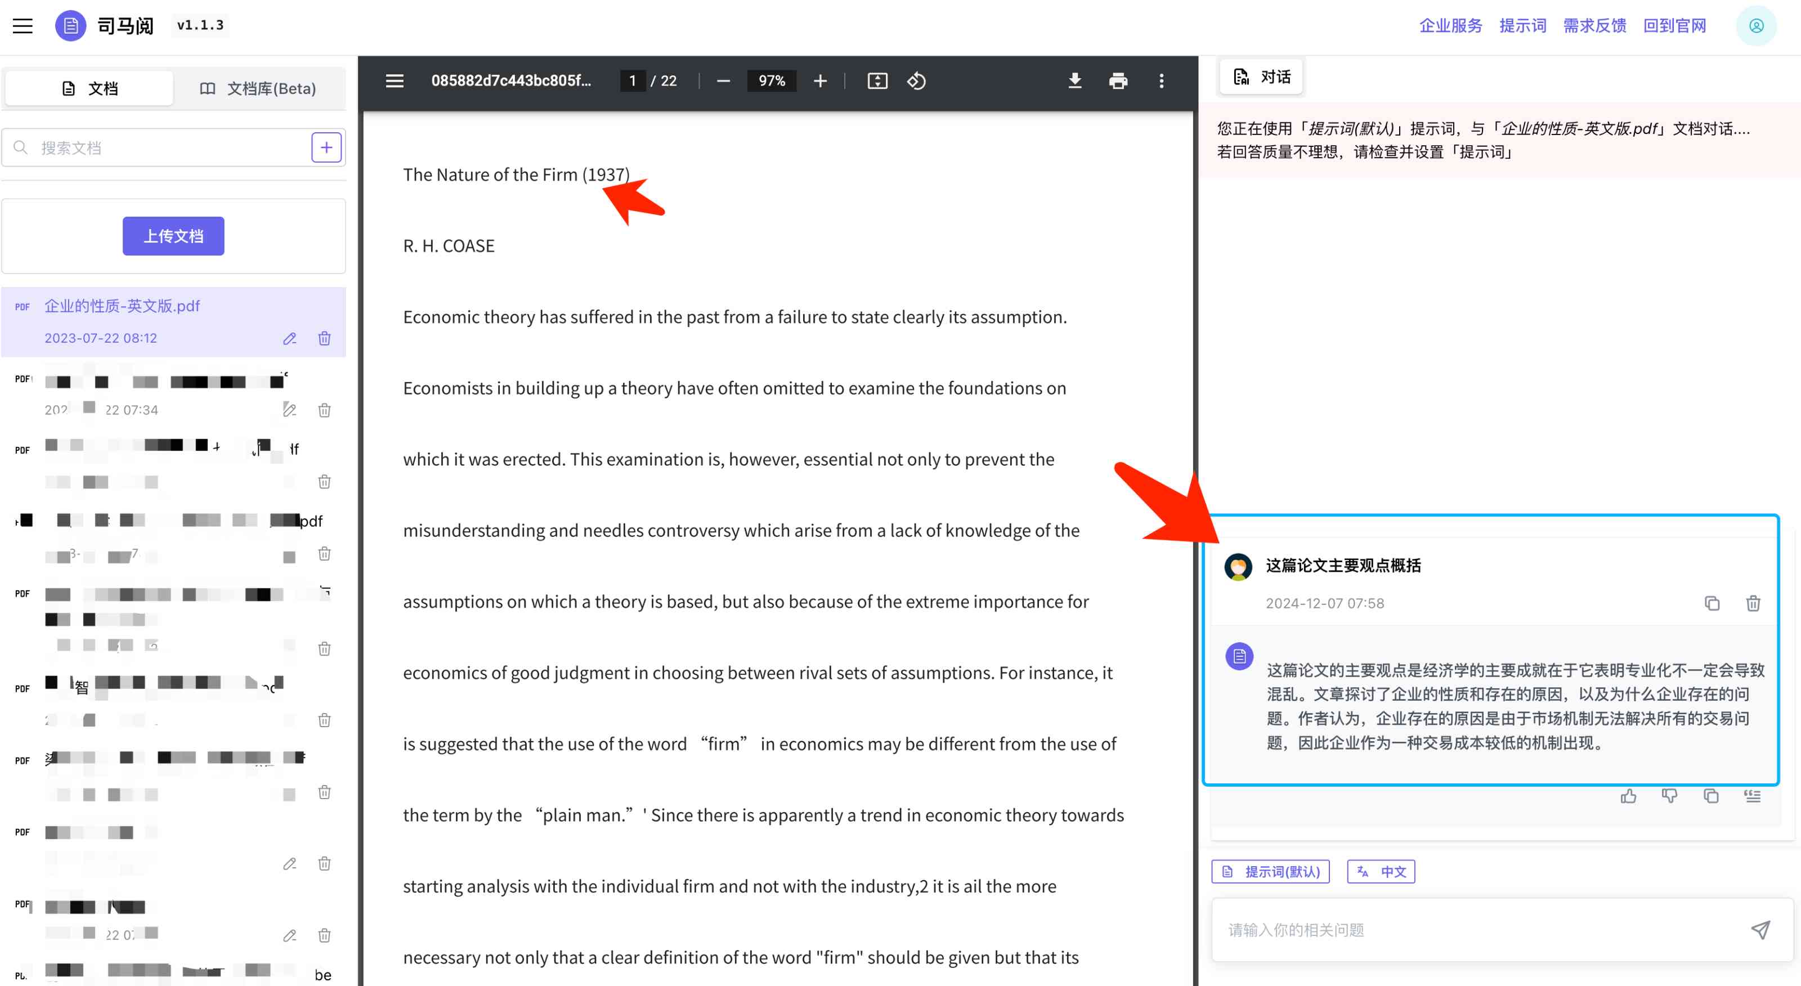Screen dimensions: 1801x986
Task: Delete the 这篇论文主要观点概括 conversation
Action: click(x=1753, y=603)
